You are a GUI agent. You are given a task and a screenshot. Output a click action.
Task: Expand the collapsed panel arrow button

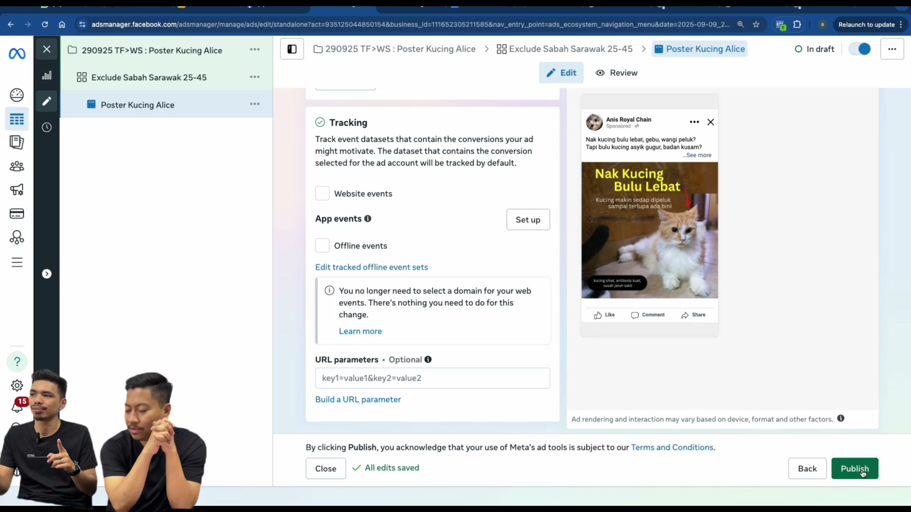[x=46, y=274]
